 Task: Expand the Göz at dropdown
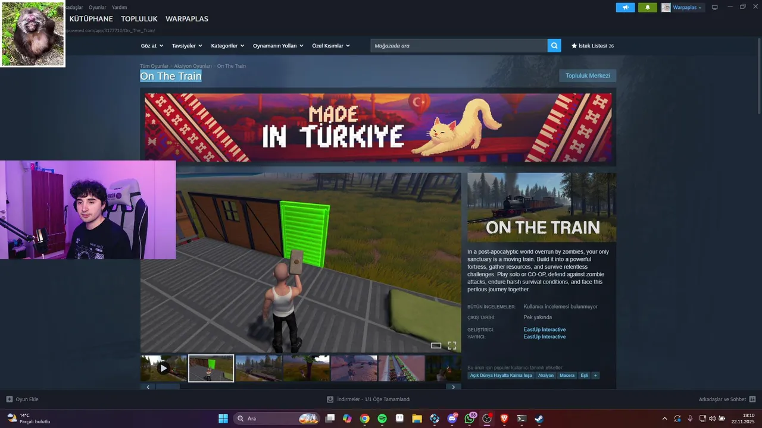click(x=151, y=46)
